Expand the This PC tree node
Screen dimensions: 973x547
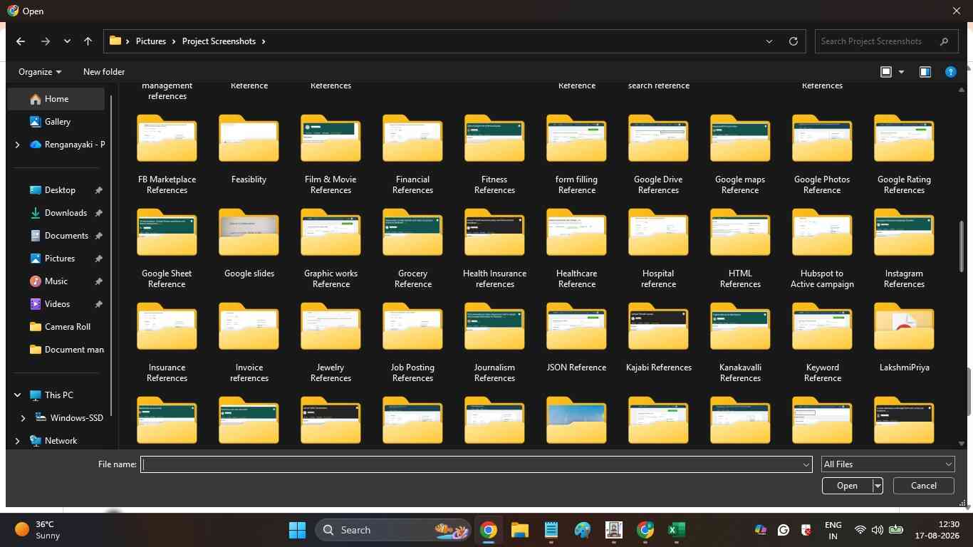(17, 395)
